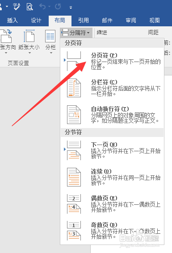Click the 分栏符 (C) column break icon
Screen dimensions: 172x253
(74, 88)
